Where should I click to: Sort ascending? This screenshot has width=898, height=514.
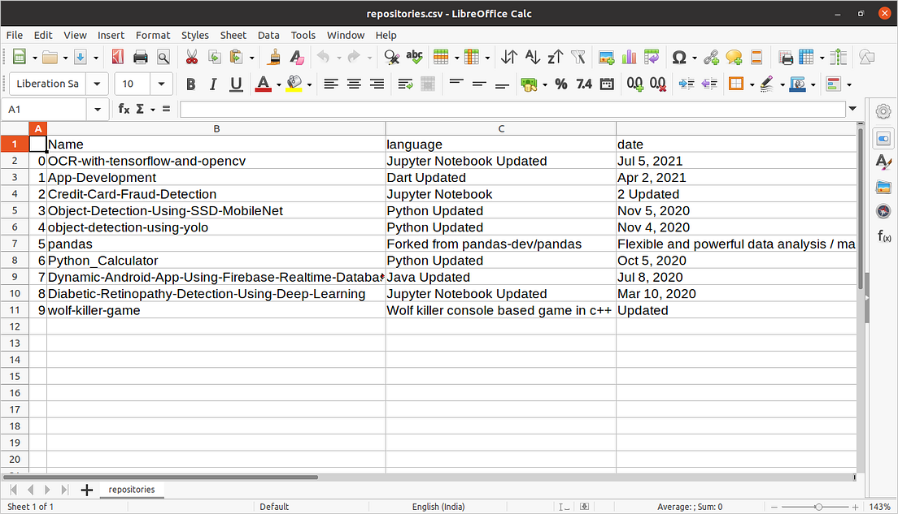pyautogui.click(x=532, y=57)
